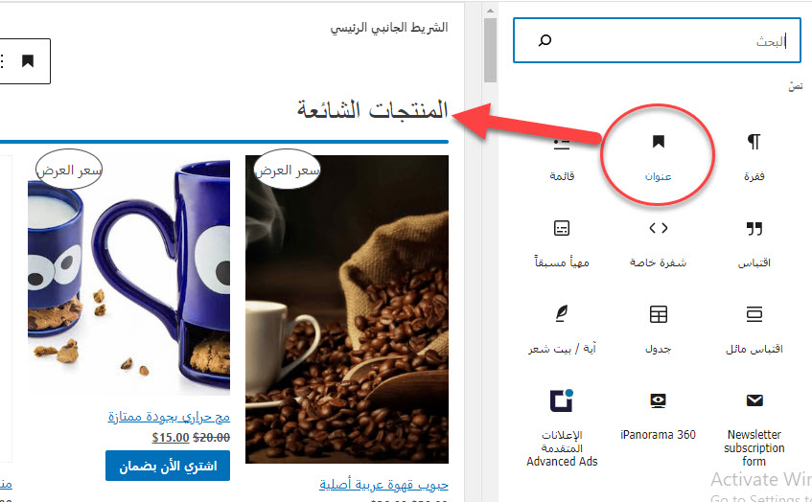
Task: Click the coffee beans product image
Action: click(x=347, y=309)
